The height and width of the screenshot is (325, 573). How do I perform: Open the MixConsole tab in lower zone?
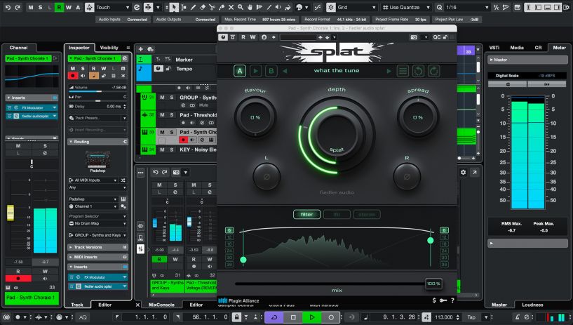pyautogui.click(x=161, y=305)
